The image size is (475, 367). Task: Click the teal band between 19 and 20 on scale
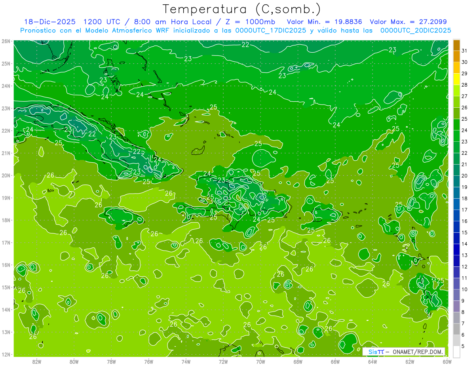pos(456,181)
